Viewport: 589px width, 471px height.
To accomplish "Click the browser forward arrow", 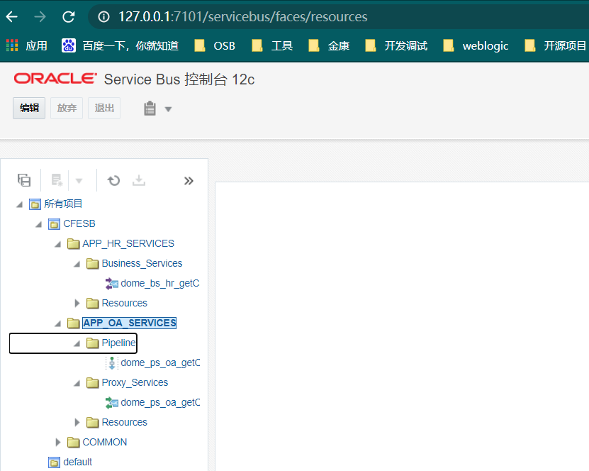I will (x=40, y=16).
